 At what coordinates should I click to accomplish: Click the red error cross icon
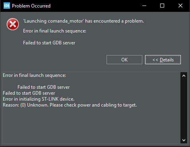click(x=13, y=24)
